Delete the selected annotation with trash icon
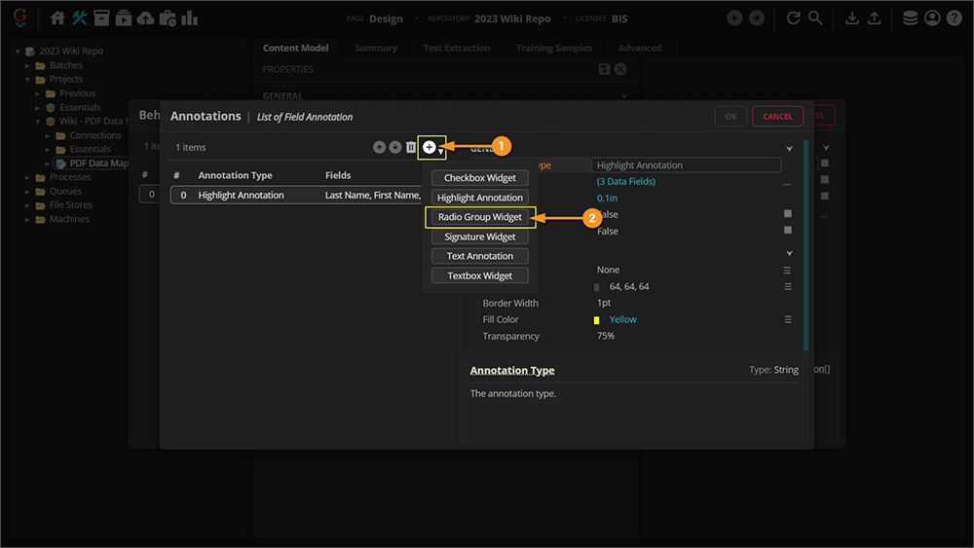The height and width of the screenshot is (548, 974). [411, 147]
